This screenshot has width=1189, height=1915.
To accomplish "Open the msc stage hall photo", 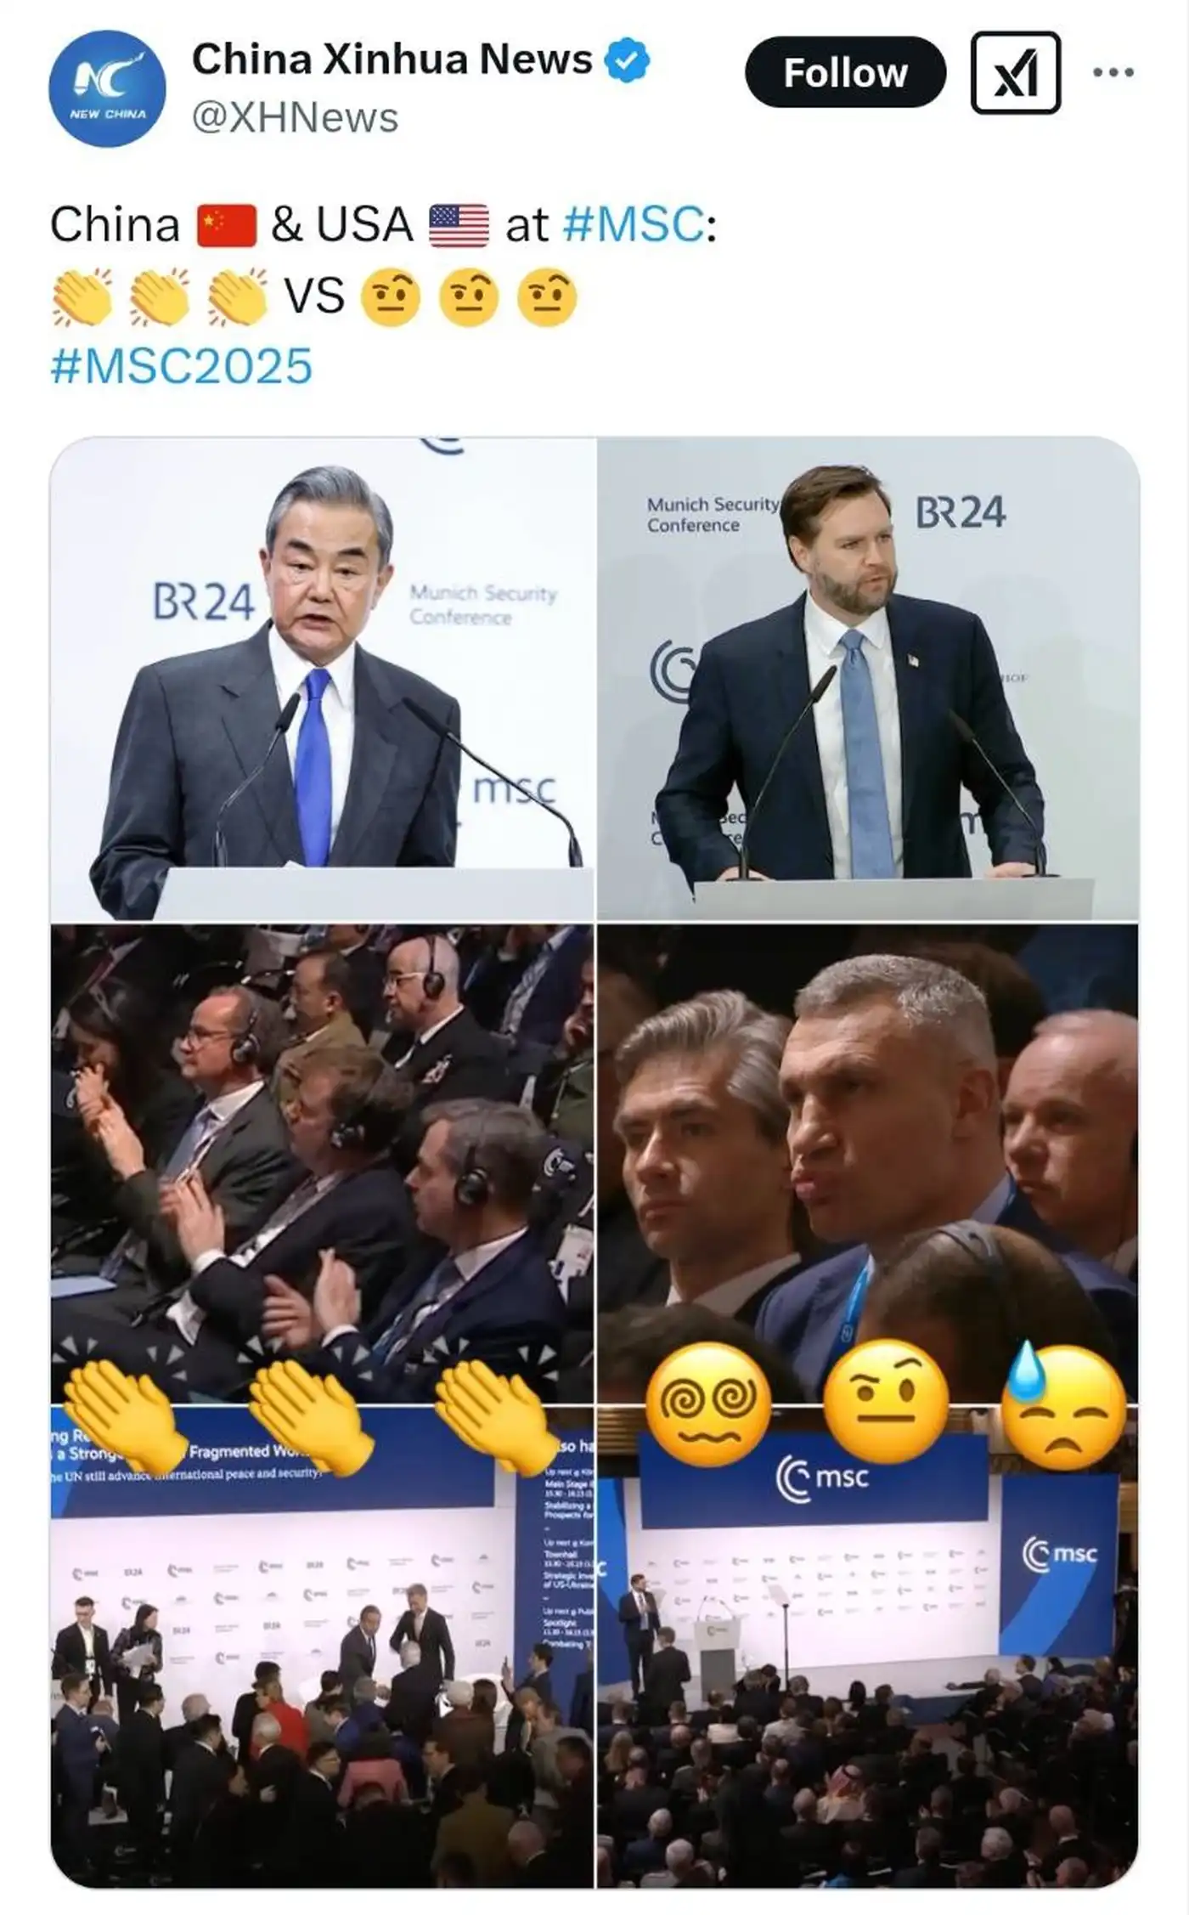I will coord(868,1647).
